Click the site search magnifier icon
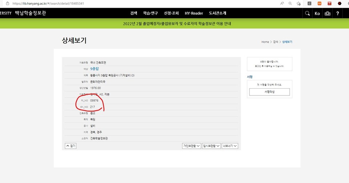This screenshot has height=183, width=349. coord(308,13)
